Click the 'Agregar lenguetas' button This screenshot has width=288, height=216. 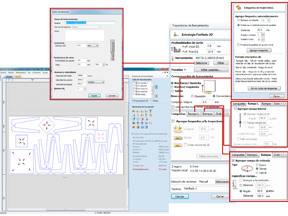[x=259, y=50]
